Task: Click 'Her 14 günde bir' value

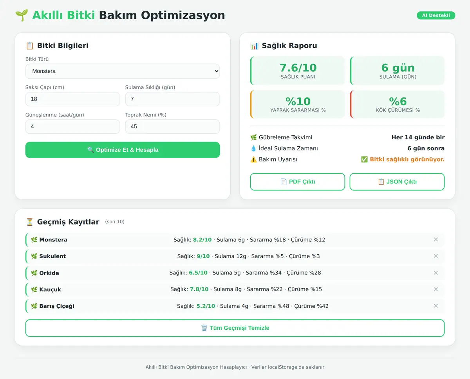Action: coord(418,137)
